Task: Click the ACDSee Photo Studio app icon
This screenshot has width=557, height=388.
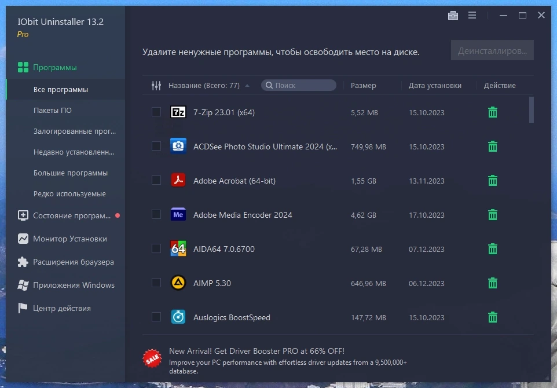Action: tap(178, 147)
